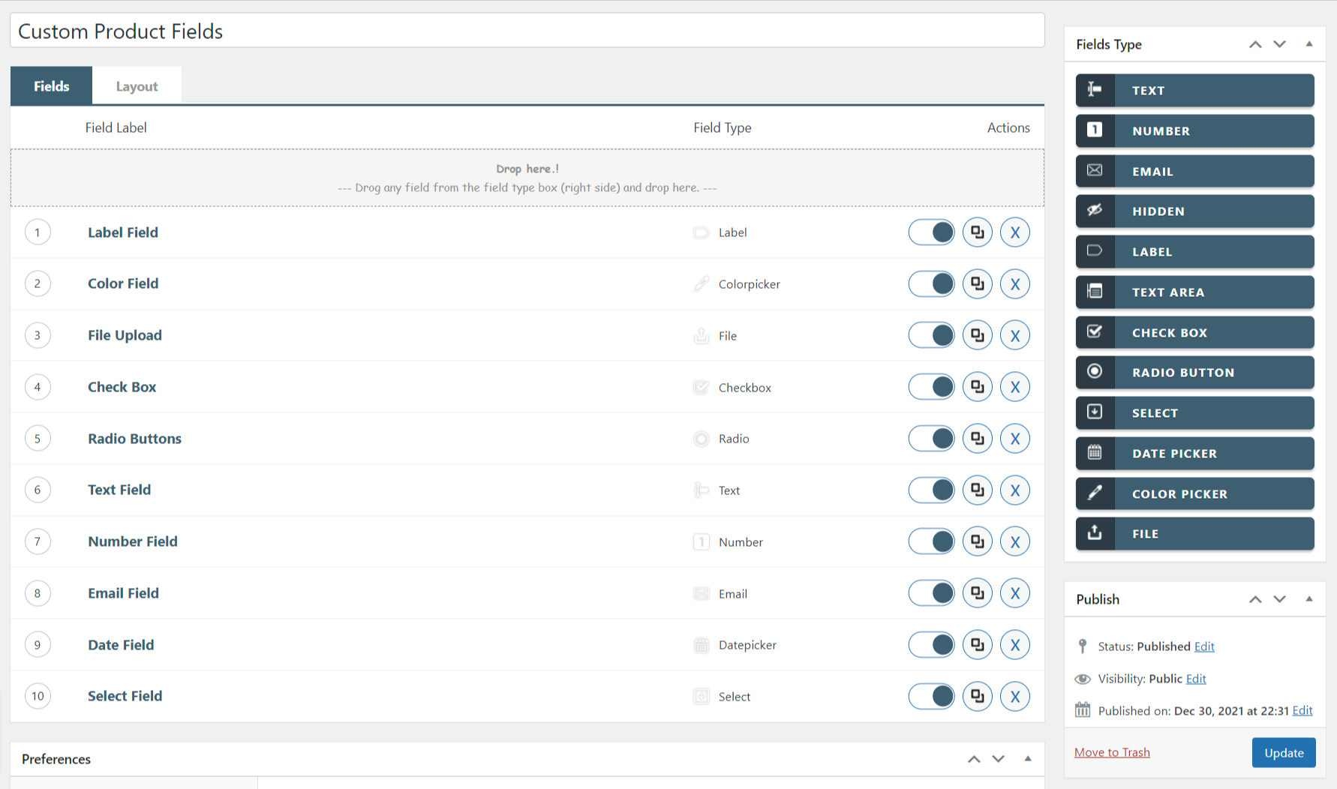Delete the Date Field row
This screenshot has width=1337, height=789.
[1014, 645]
